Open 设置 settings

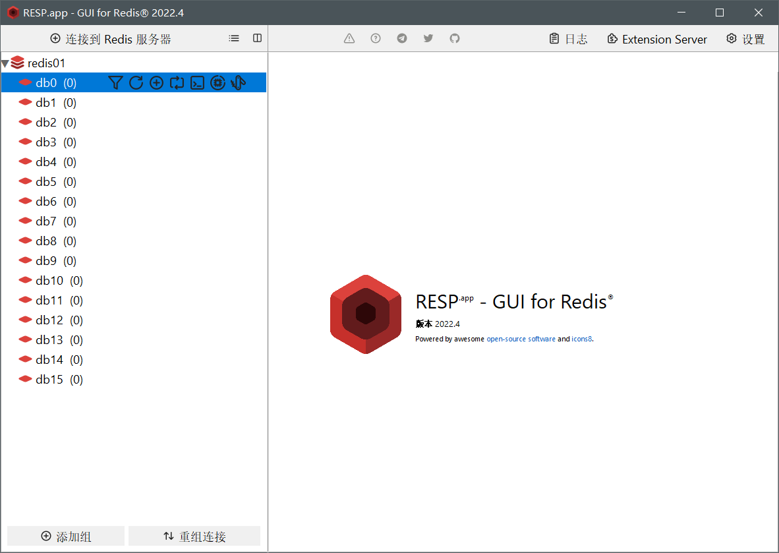point(745,39)
